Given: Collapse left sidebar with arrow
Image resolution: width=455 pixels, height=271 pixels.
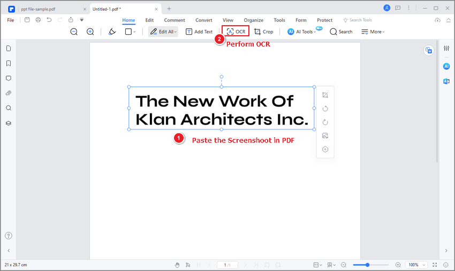Looking at the screenshot, I should click(9, 251).
